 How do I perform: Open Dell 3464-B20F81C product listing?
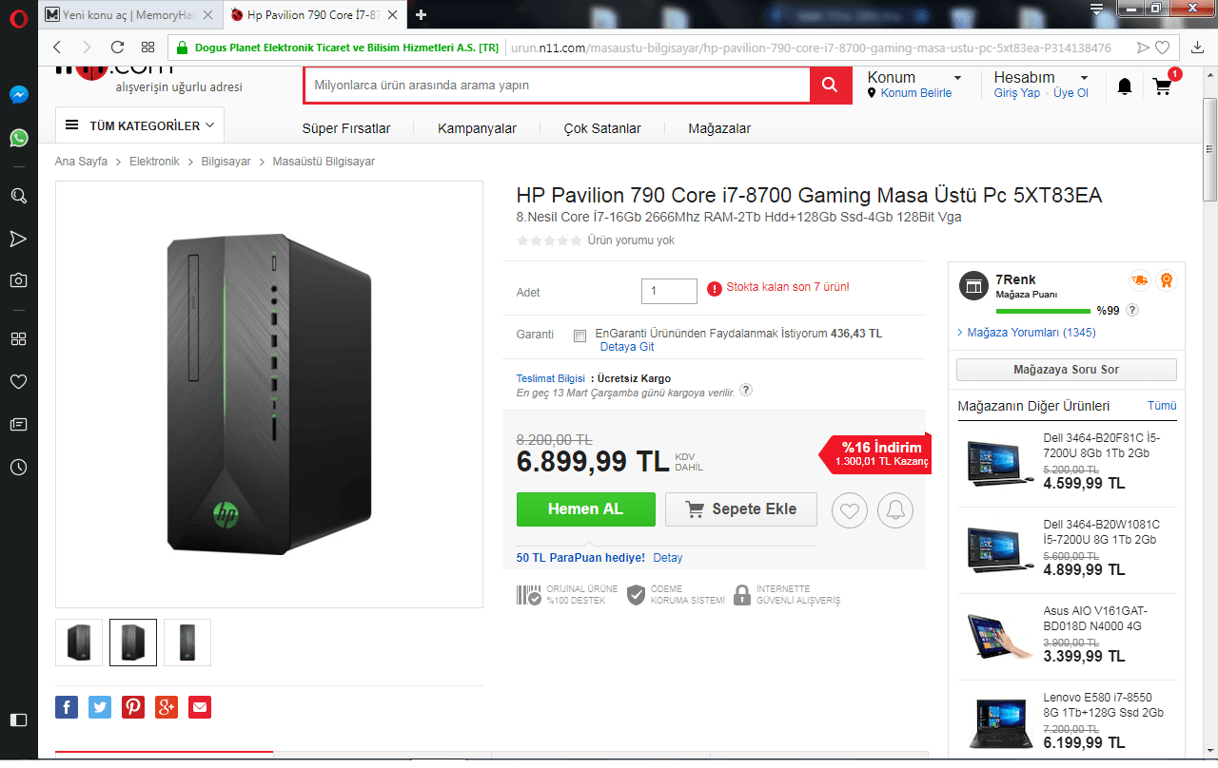coord(1068,460)
